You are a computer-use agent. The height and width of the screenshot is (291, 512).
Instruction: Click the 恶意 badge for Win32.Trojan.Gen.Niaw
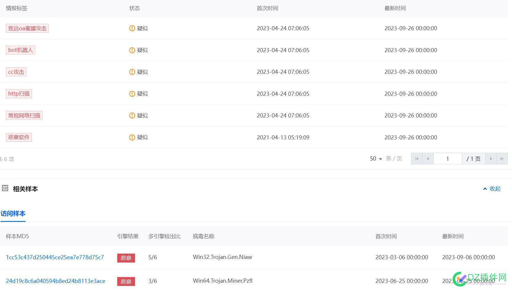pos(126,258)
